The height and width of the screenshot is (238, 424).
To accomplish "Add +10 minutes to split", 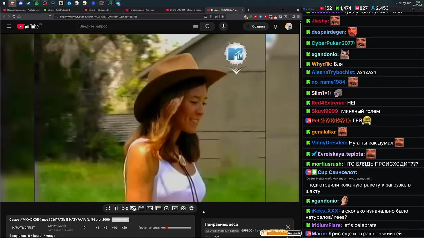I will [x=114, y=228].
